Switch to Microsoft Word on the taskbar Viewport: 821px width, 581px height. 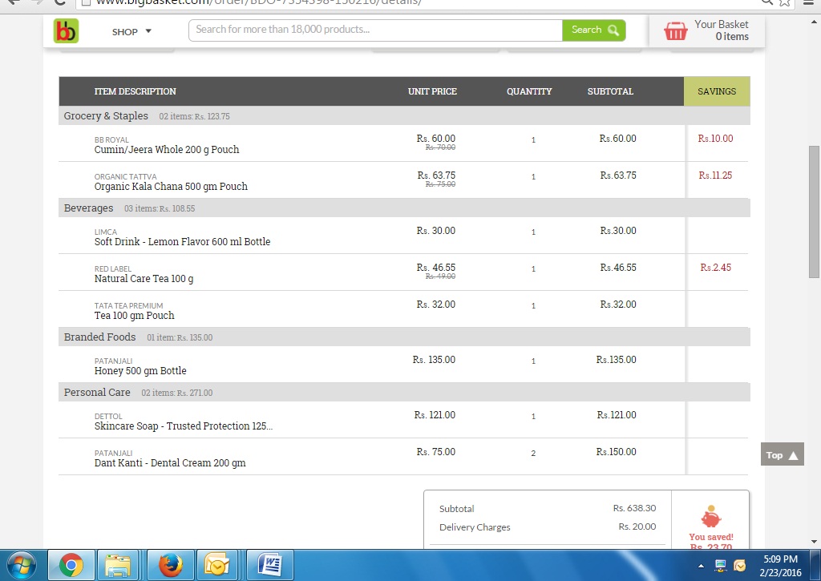pyautogui.click(x=269, y=566)
